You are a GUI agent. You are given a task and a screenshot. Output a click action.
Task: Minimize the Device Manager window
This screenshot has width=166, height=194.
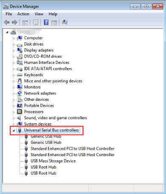(x=135, y=6)
